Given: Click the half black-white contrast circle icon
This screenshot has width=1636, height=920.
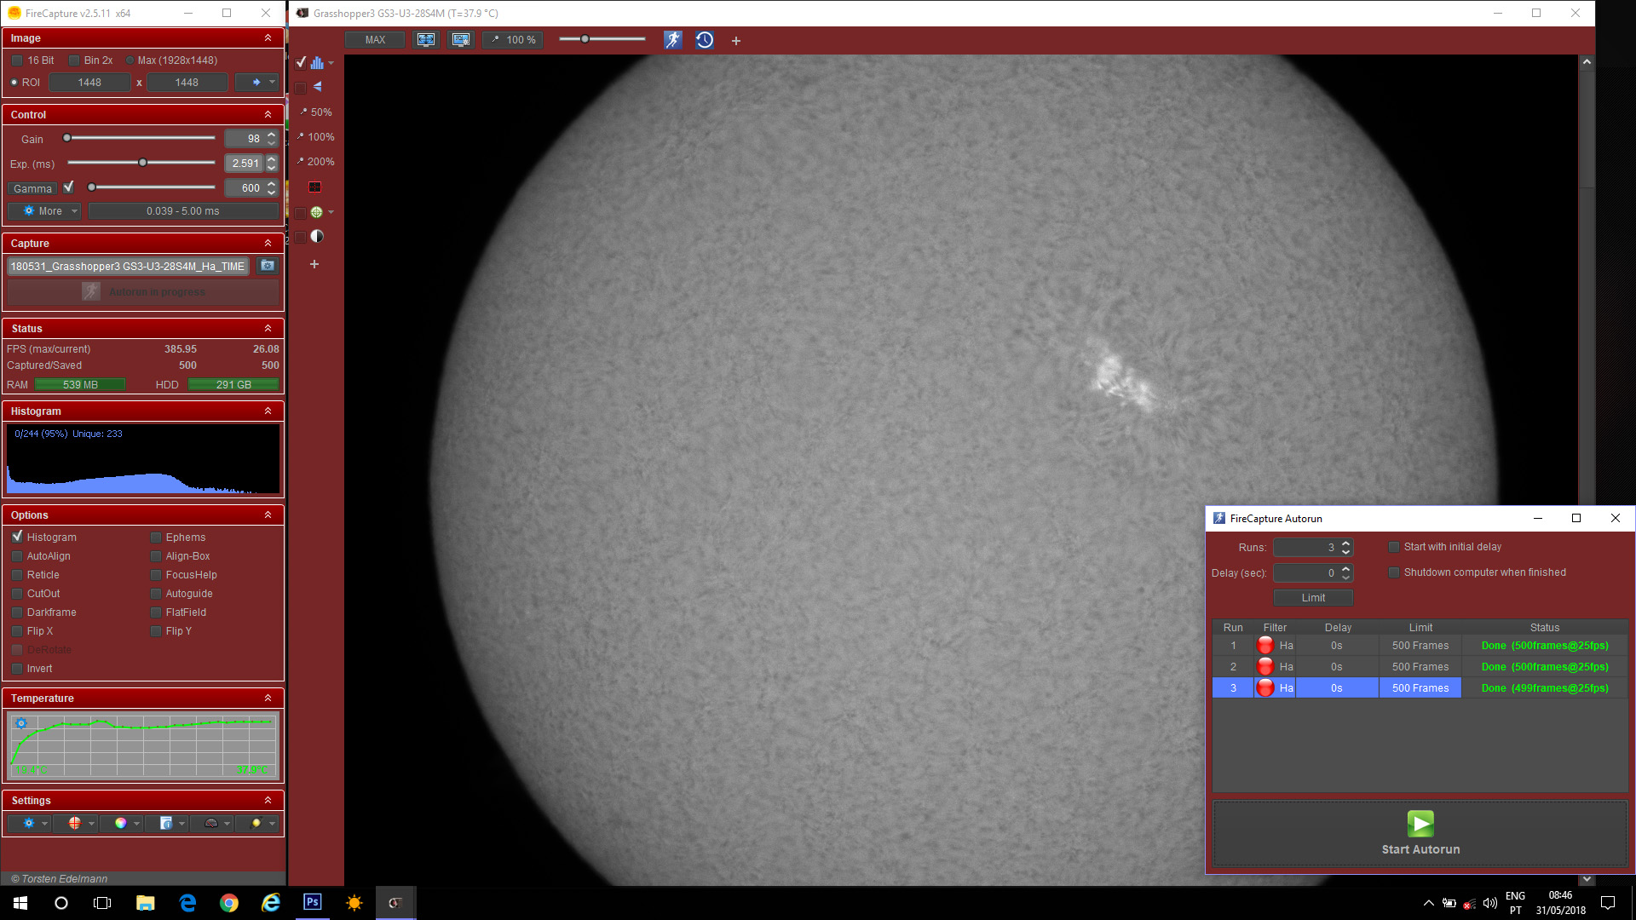Looking at the screenshot, I should pos(317,236).
